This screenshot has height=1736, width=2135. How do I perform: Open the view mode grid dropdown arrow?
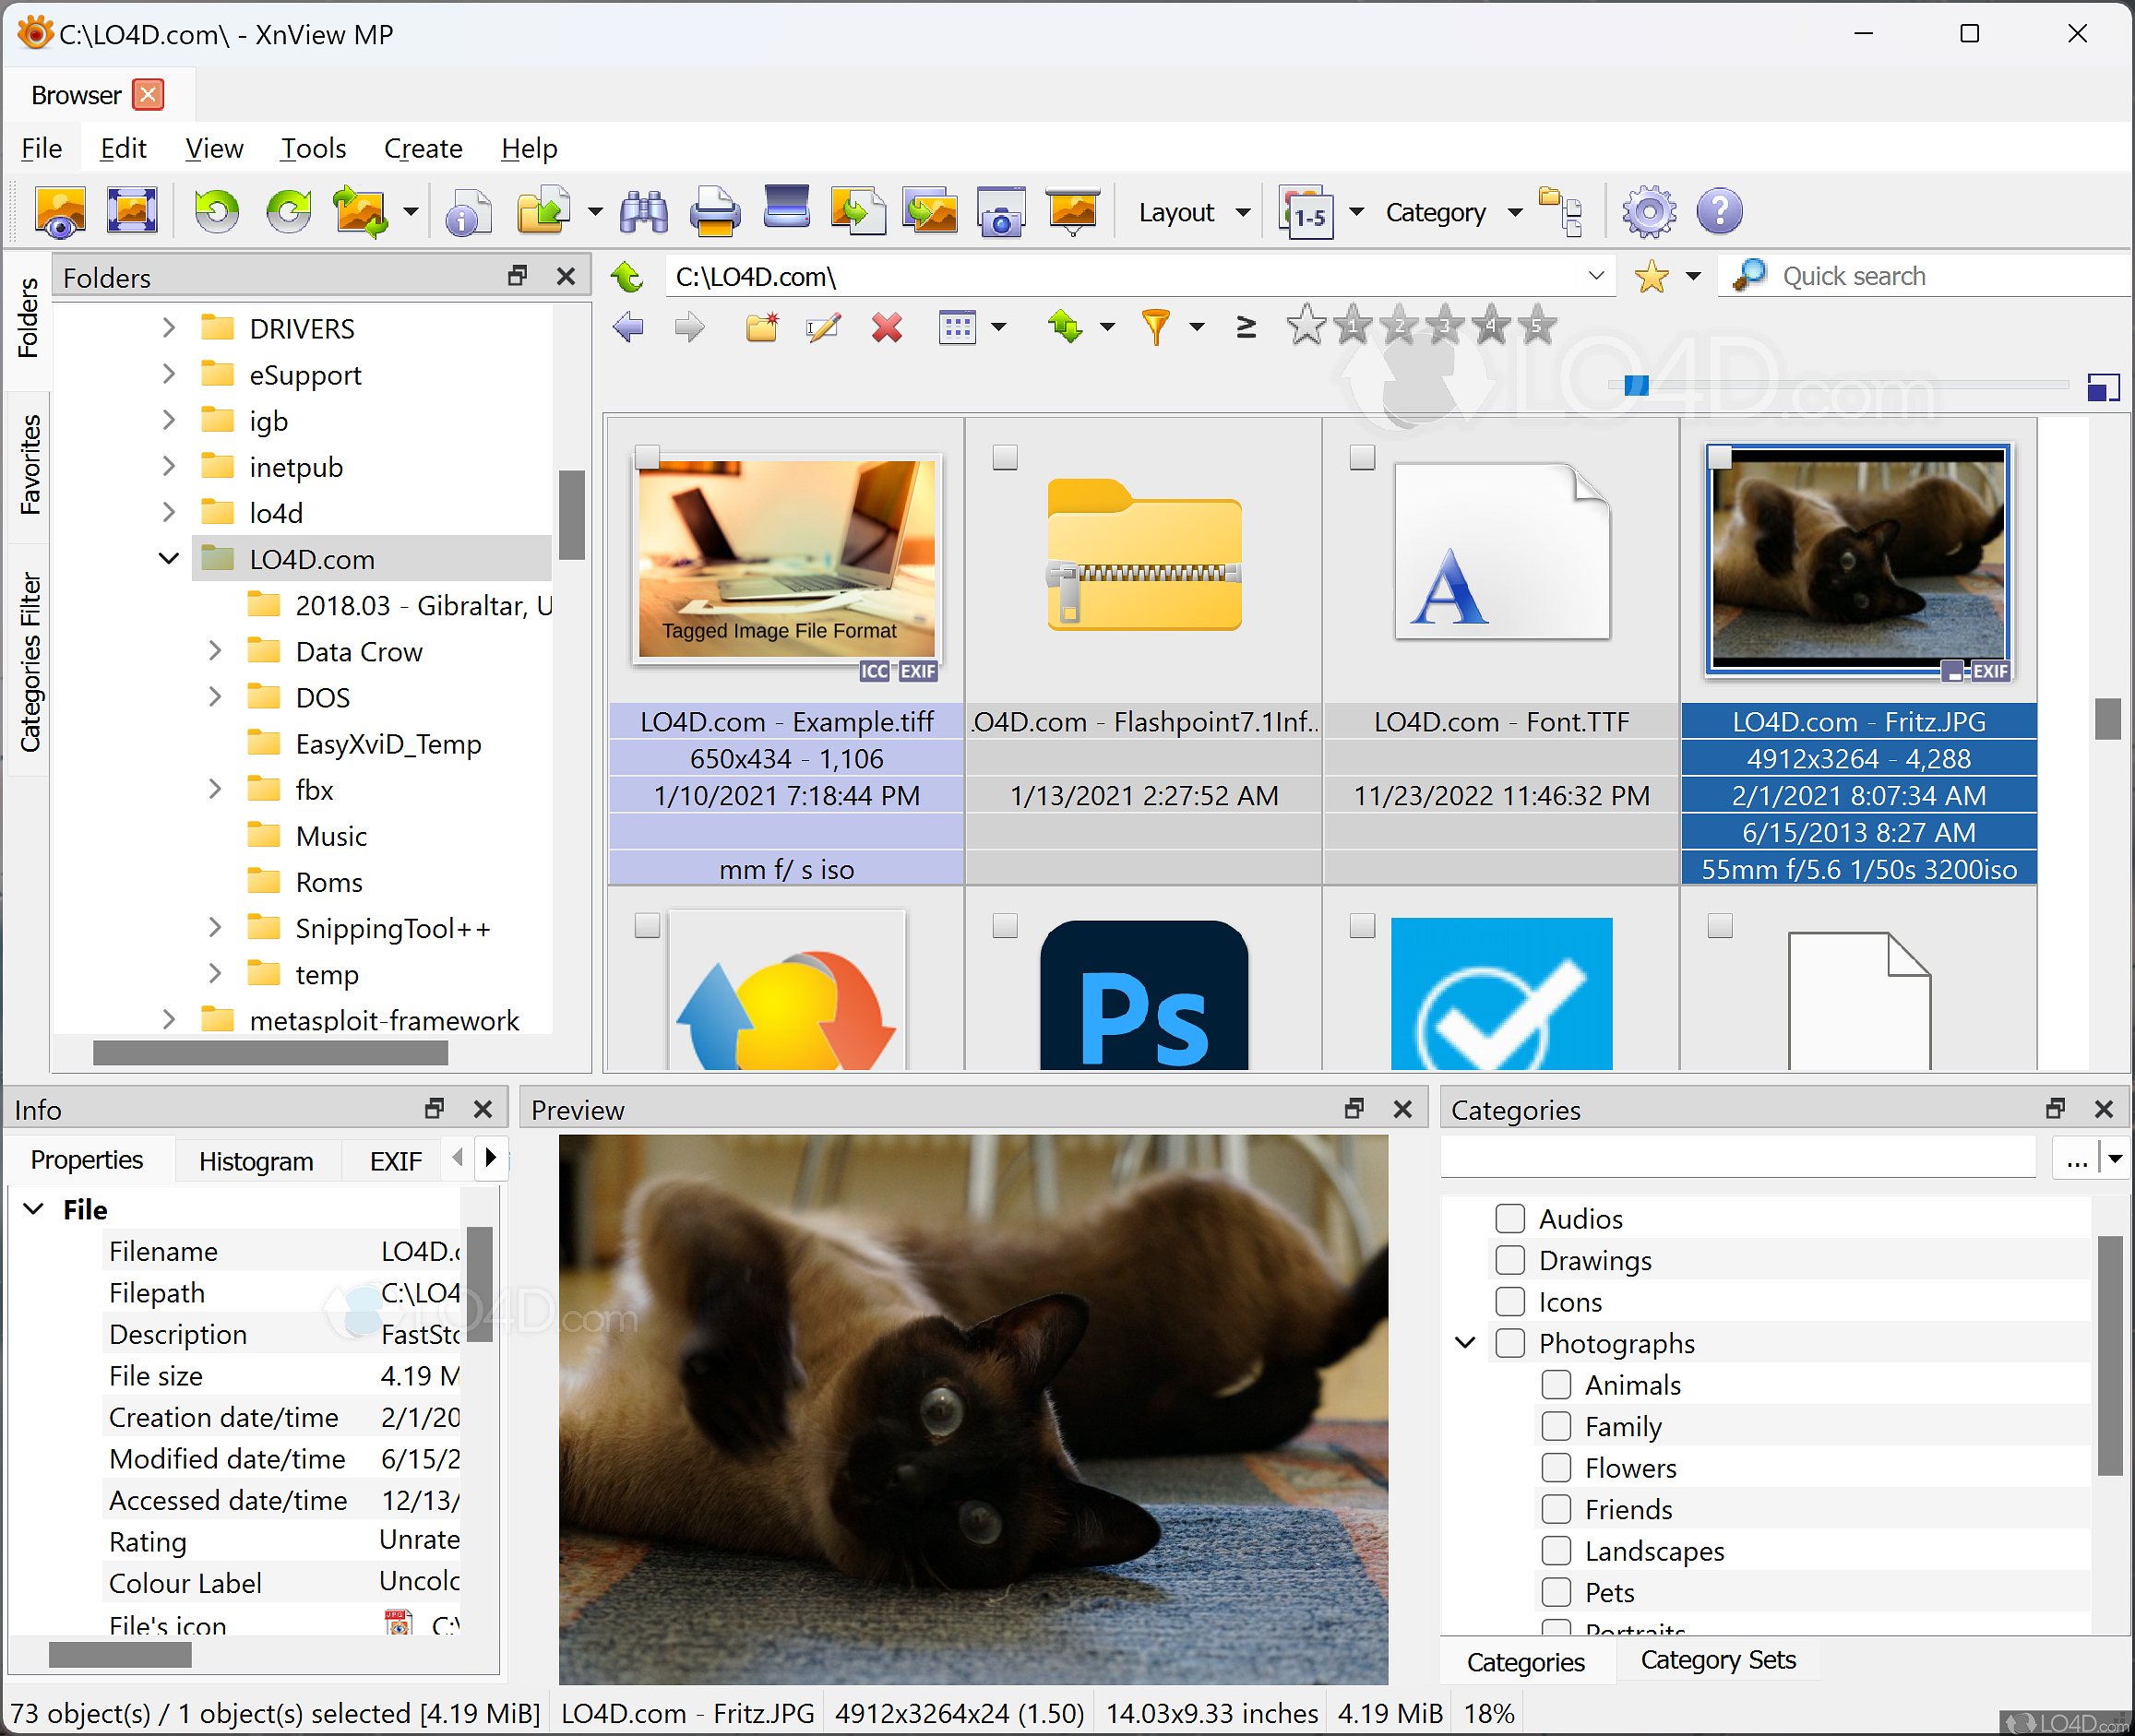[x=999, y=327]
